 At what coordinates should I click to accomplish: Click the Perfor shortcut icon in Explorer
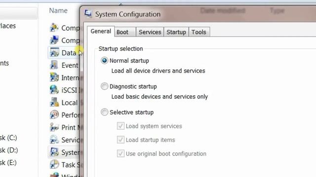point(54,115)
